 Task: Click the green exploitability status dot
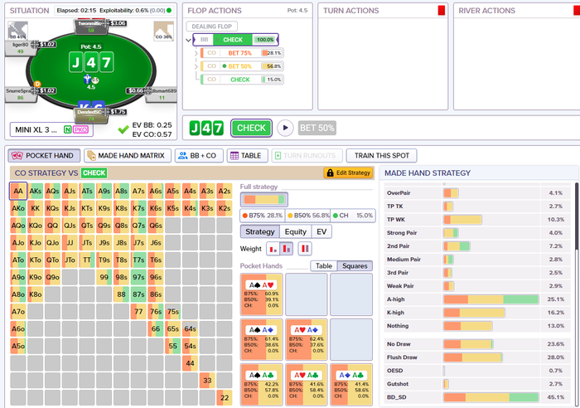pos(169,11)
